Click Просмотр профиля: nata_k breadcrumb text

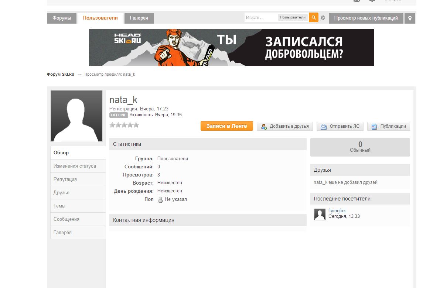(110, 74)
